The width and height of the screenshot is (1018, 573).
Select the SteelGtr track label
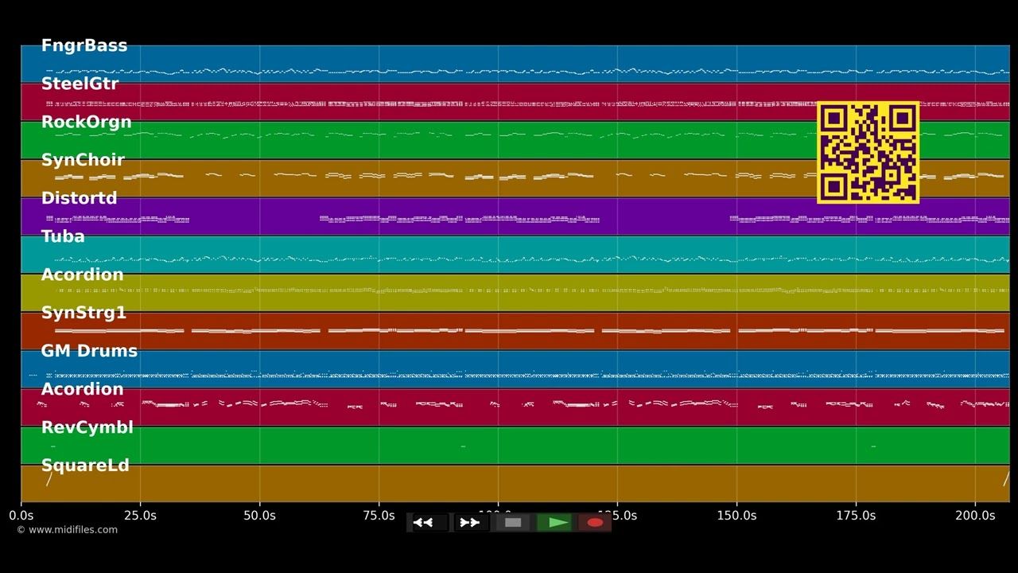[x=80, y=84]
